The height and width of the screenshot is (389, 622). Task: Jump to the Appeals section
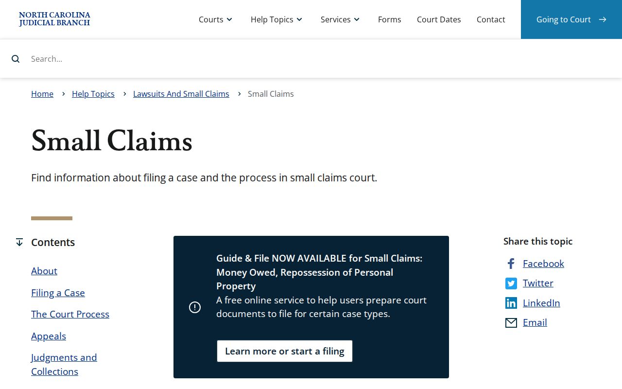(49, 336)
